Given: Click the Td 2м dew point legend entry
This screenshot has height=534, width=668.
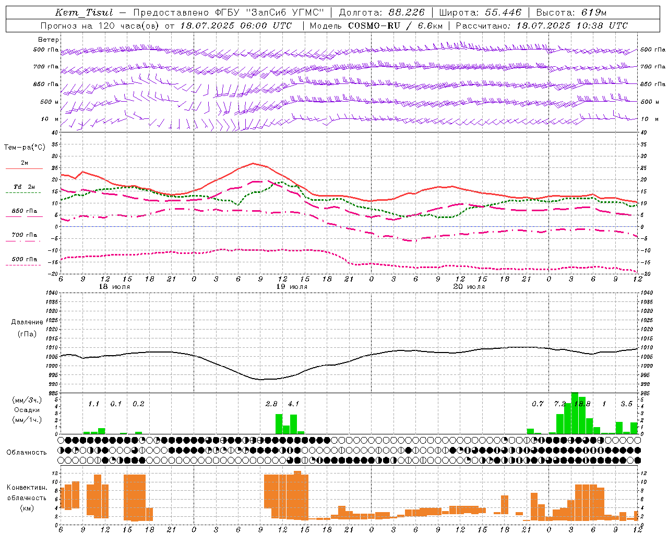Looking at the screenshot, I should coord(24,187).
